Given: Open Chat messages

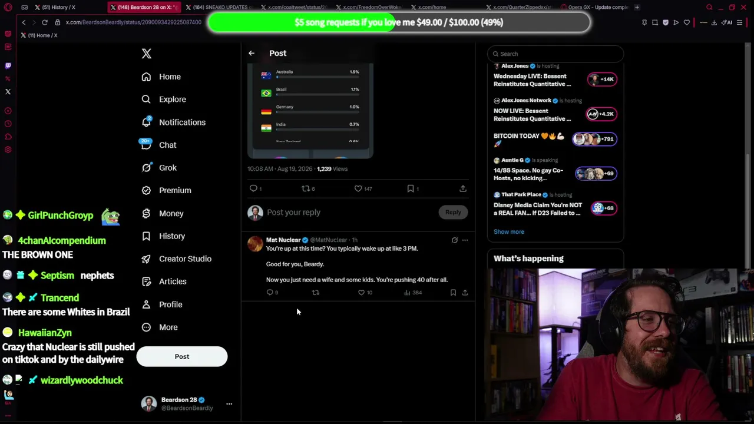Looking at the screenshot, I should (159, 145).
